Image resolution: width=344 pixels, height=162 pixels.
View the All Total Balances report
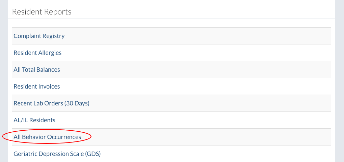[37, 70]
